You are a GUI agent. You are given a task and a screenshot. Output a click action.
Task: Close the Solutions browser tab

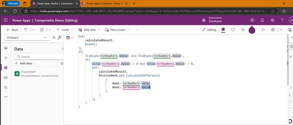tap(127, 3)
